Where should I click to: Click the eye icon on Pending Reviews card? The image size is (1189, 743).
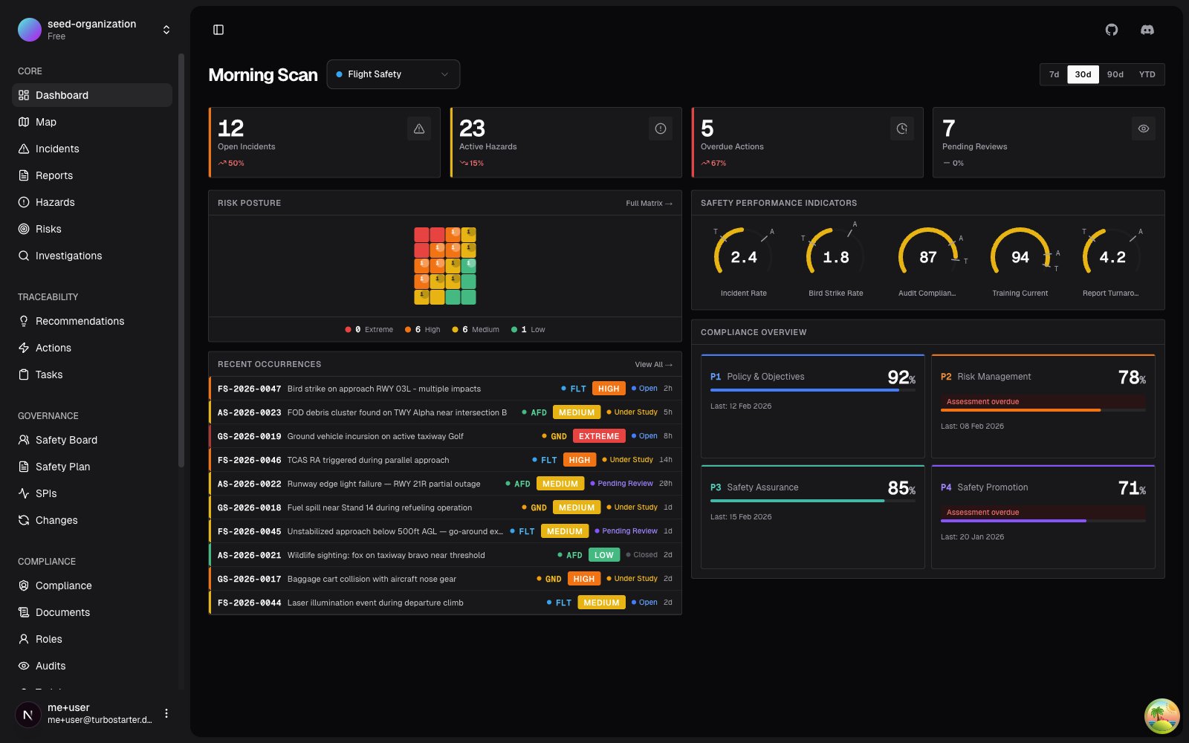pos(1143,129)
